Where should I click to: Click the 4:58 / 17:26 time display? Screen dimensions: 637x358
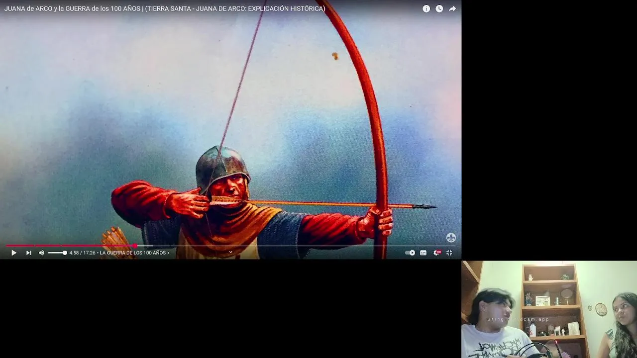[82, 253]
